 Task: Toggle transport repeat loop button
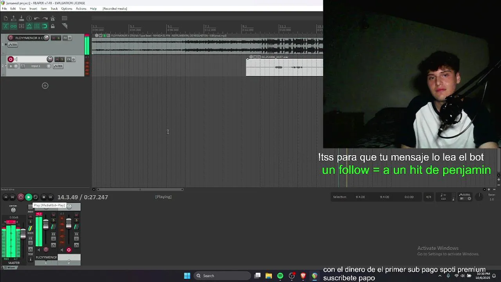[x=36, y=197]
